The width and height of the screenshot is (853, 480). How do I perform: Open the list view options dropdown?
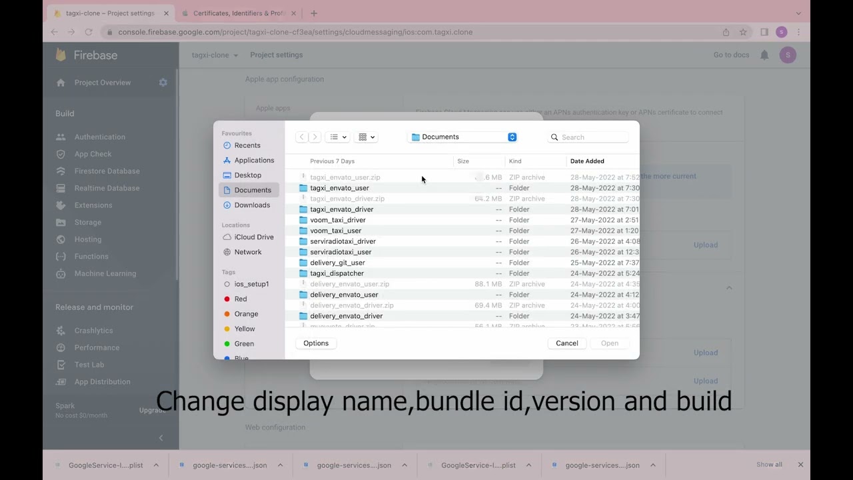(339, 137)
